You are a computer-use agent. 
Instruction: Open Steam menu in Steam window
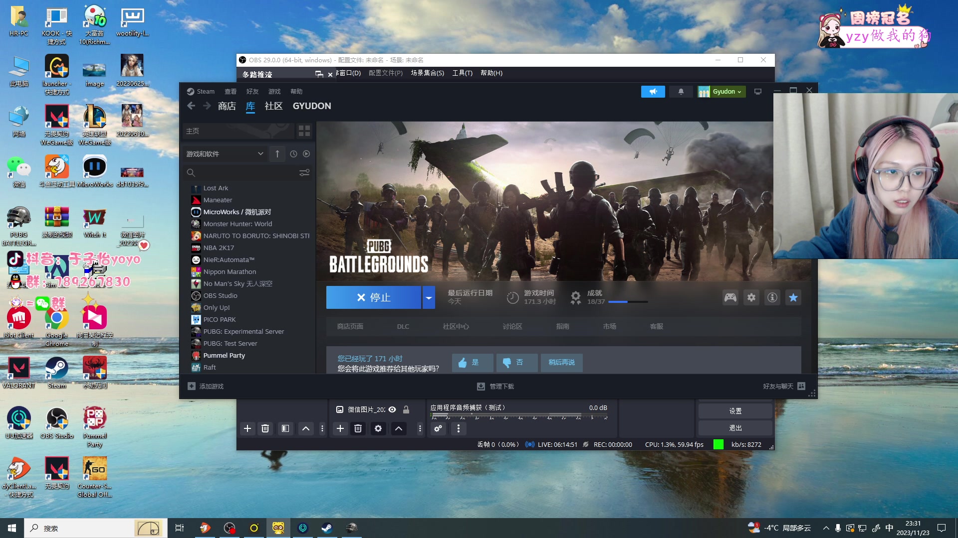201,92
